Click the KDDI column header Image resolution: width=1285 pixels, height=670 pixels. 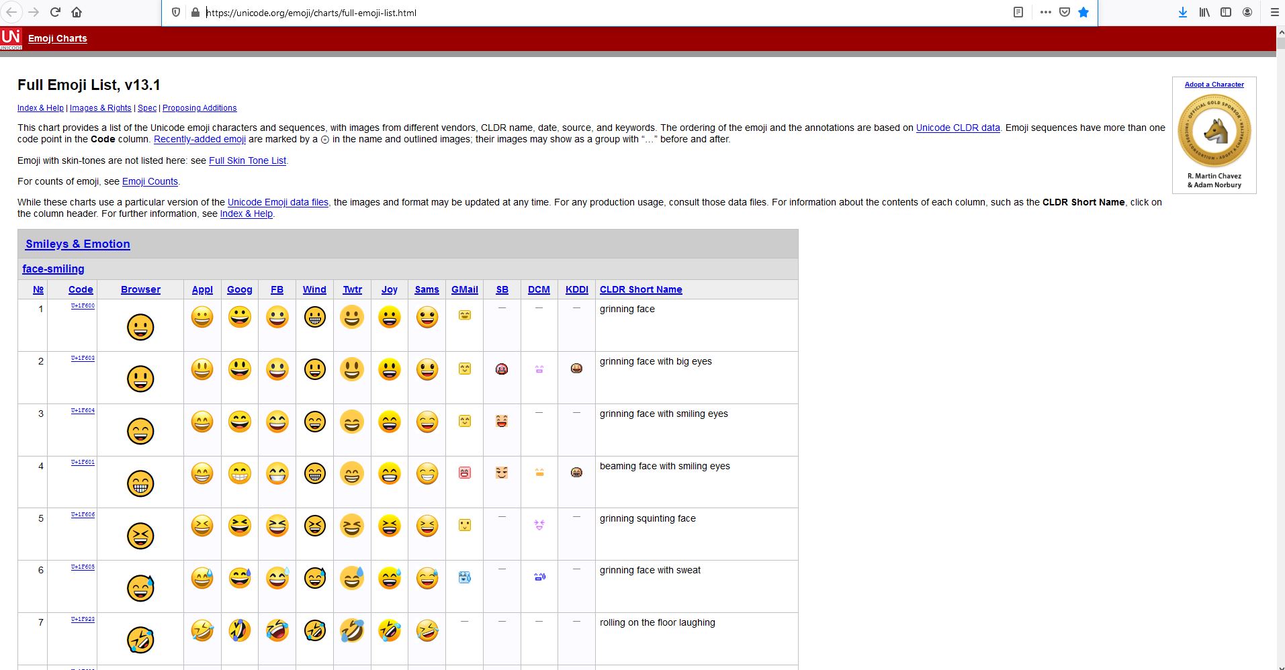point(577,289)
